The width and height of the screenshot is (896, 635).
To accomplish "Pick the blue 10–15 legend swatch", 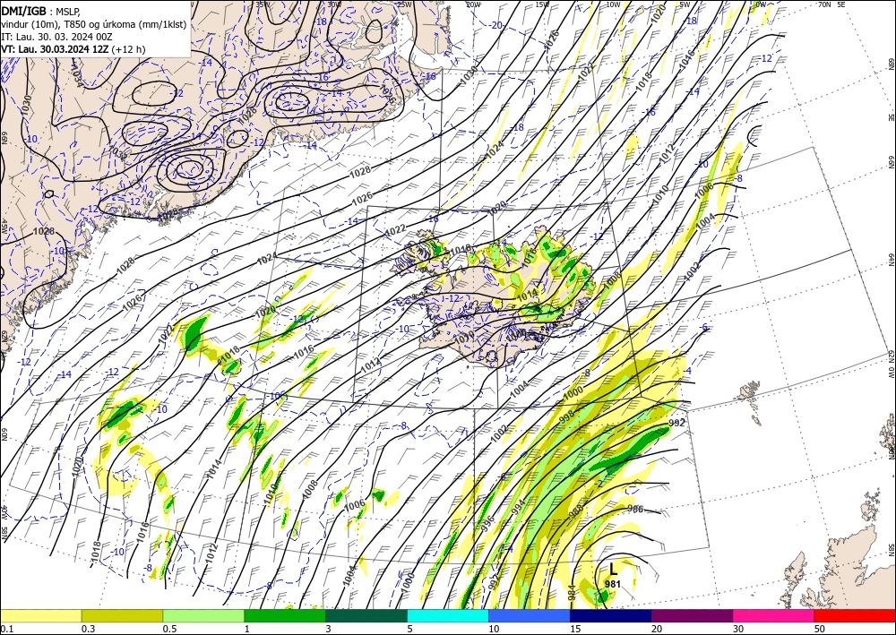I will click(530, 615).
